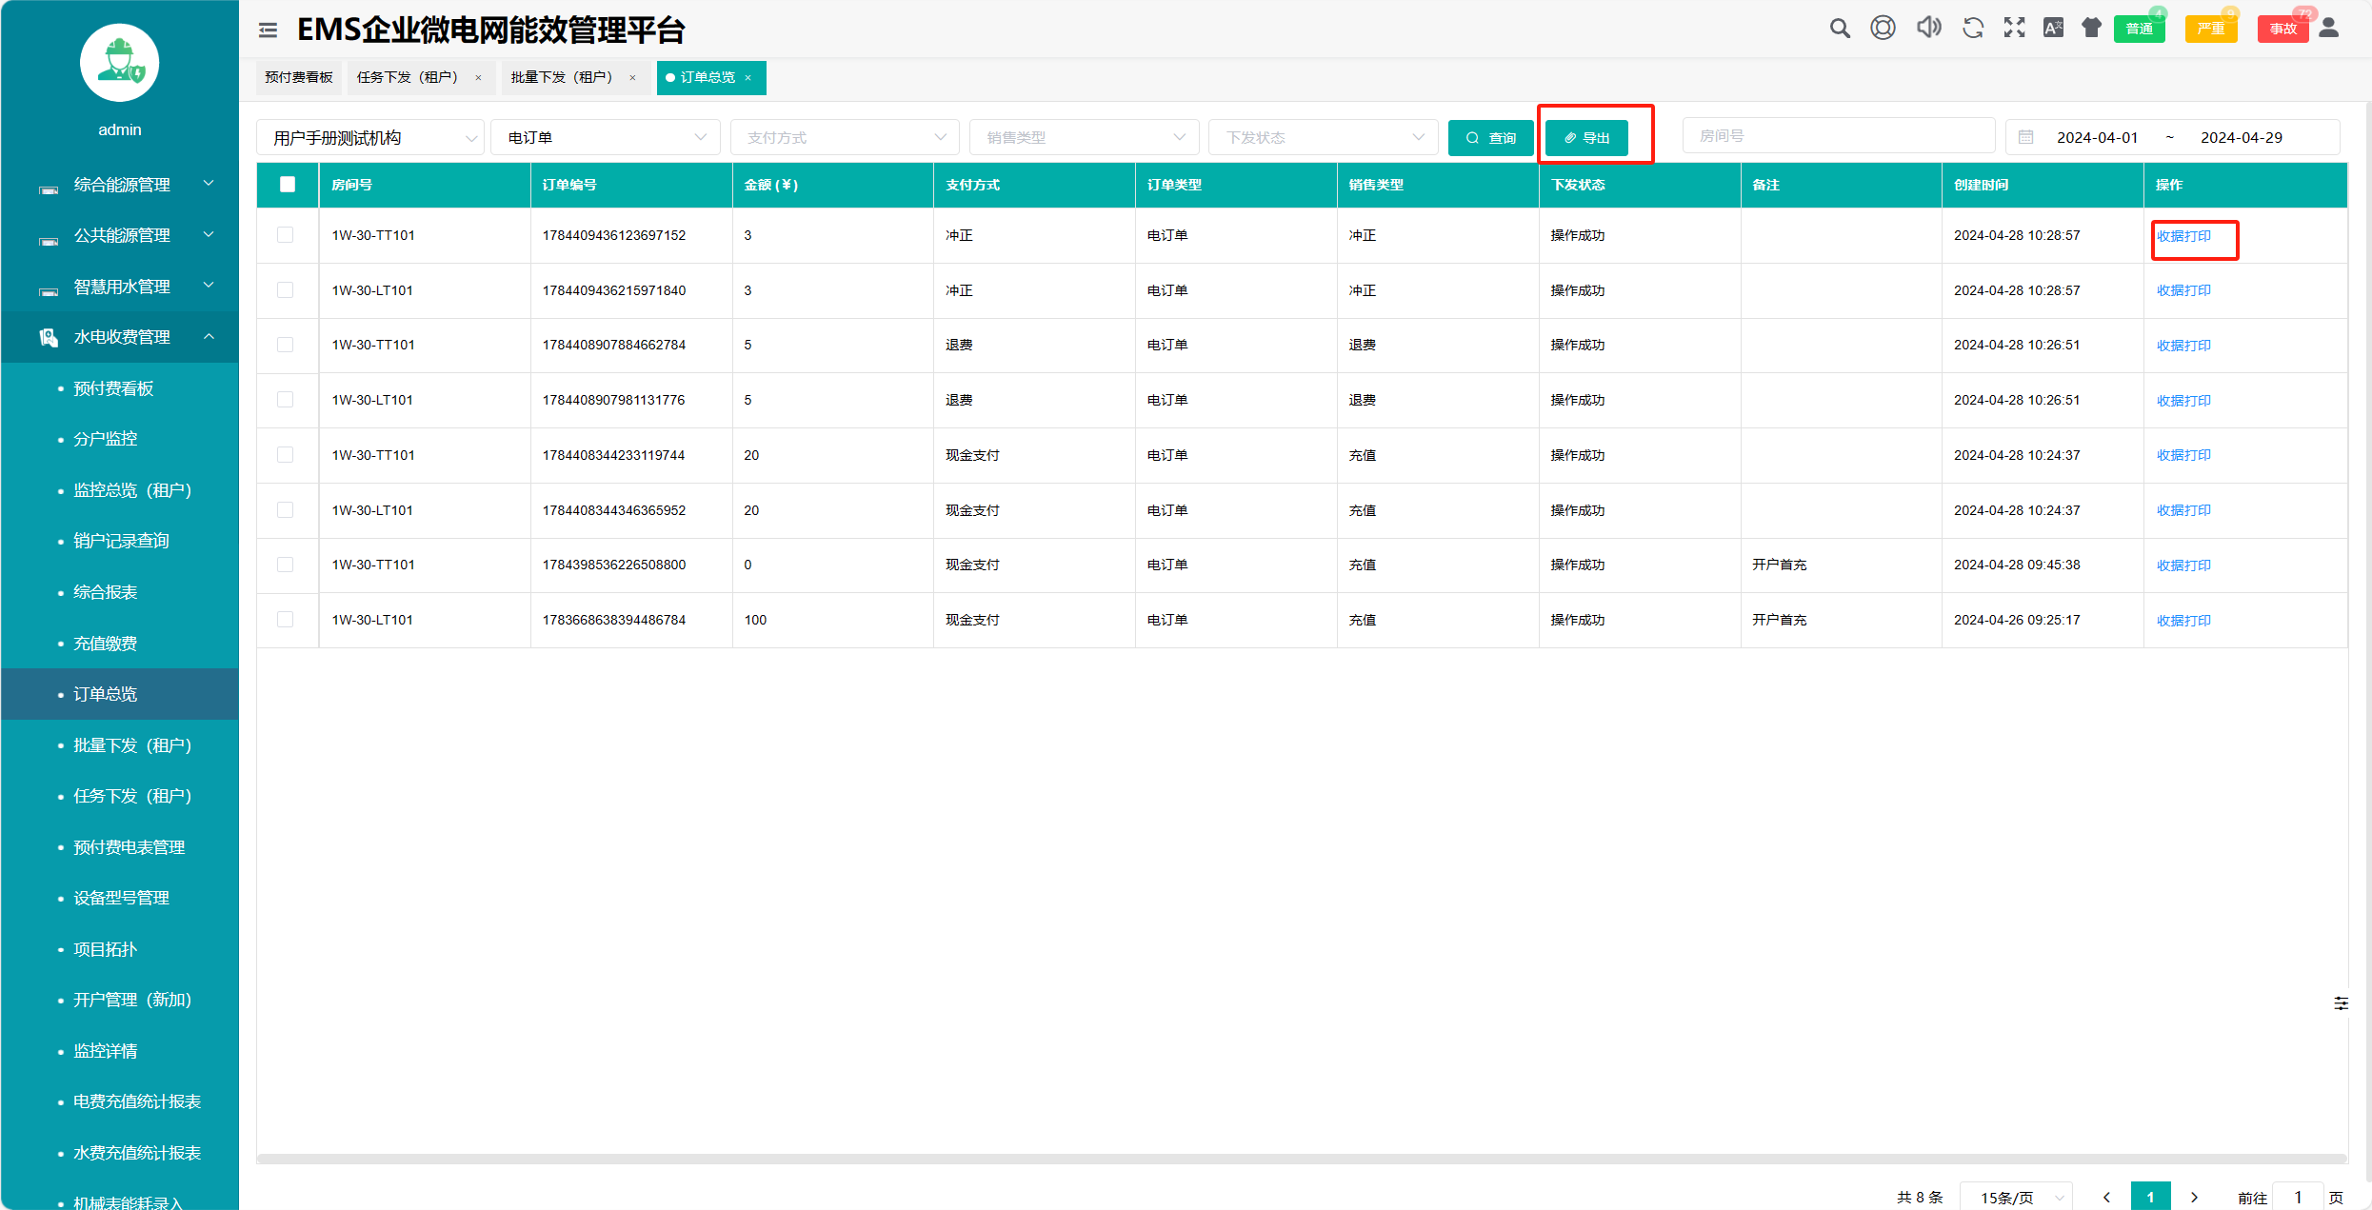Viewport: 2372px width, 1210px height.
Task: Click the search magnifier icon in header
Action: (1839, 29)
